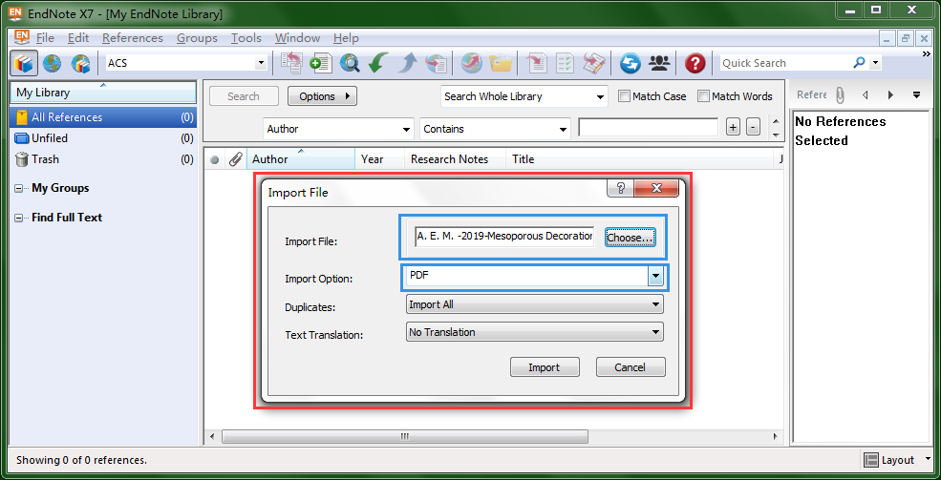Click the blue Sync Library icon
This screenshot has width=941, height=480.
pos(631,63)
